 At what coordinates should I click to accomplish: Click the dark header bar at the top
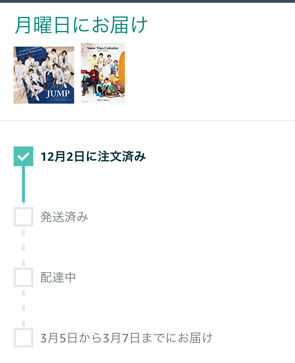pos(147,1)
